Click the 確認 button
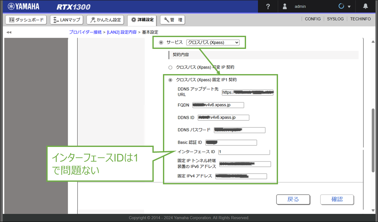 tap(337, 199)
